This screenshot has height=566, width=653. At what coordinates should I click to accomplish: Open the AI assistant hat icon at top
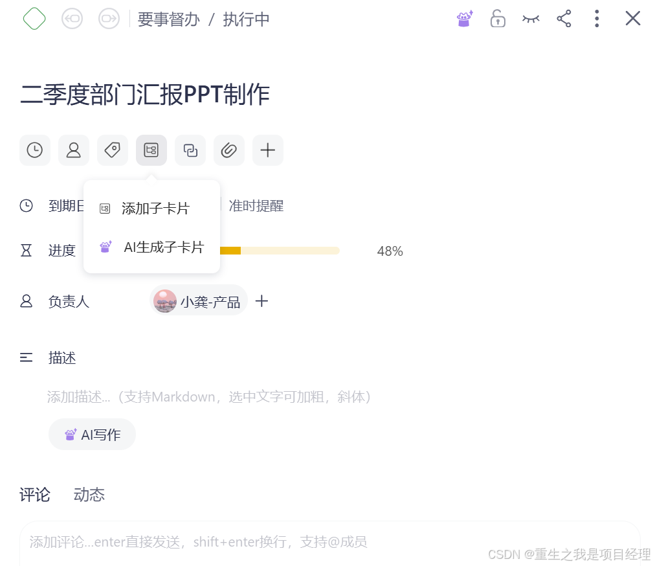point(465,19)
